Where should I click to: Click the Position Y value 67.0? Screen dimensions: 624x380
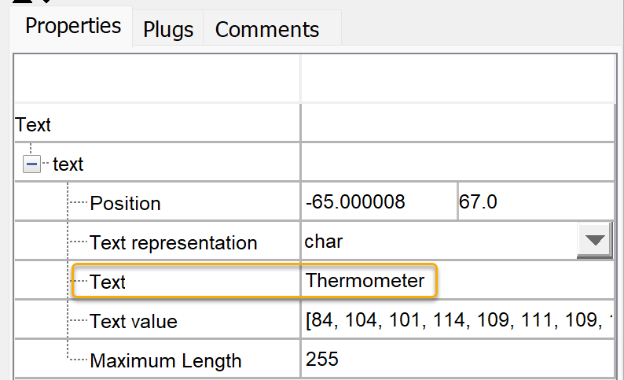pyautogui.click(x=479, y=202)
